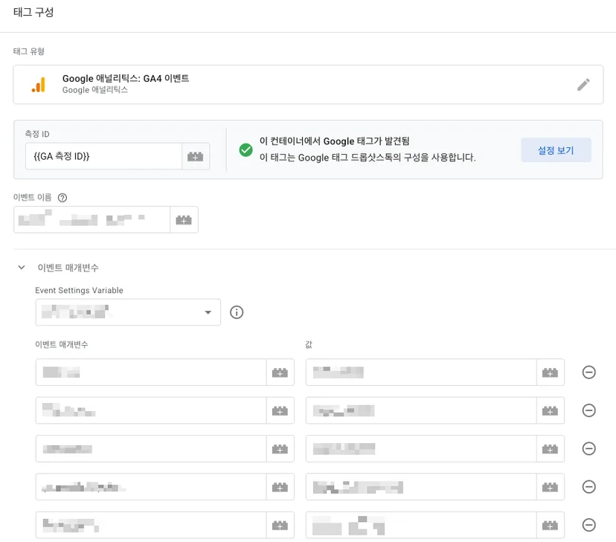Insert variable in second parameter value field
616x542 pixels.
pyautogui.click(x=550, y=410)
